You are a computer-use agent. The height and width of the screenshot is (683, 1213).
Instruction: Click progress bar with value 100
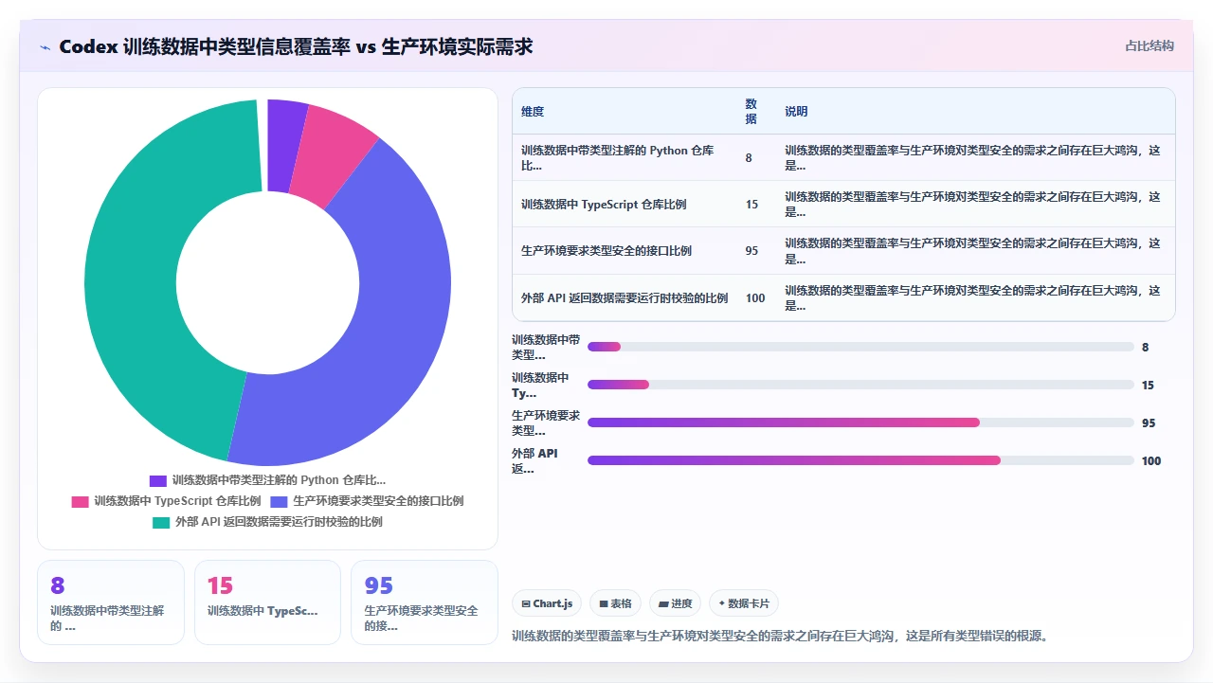pyautogui.click(x=860, y=460)
